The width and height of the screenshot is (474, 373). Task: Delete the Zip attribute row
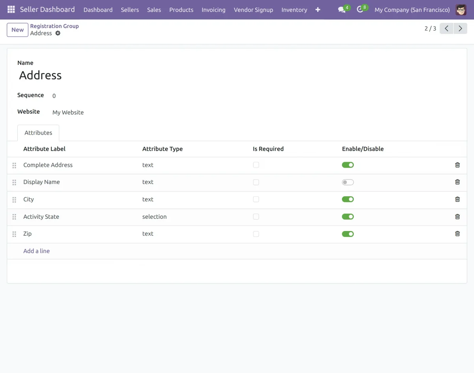[x=457, y=234]
